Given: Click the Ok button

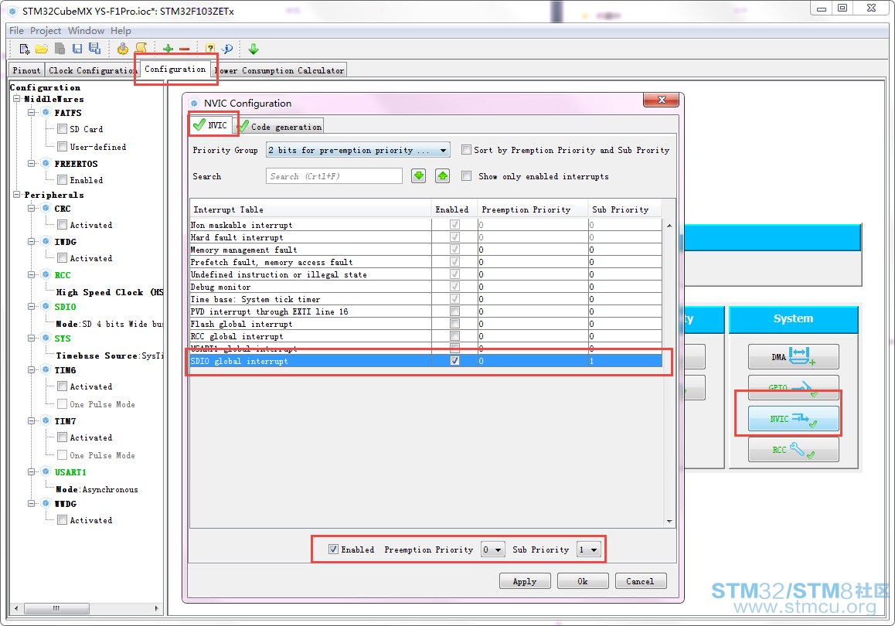Looking at the screenshot, I should tap(582, 581).
